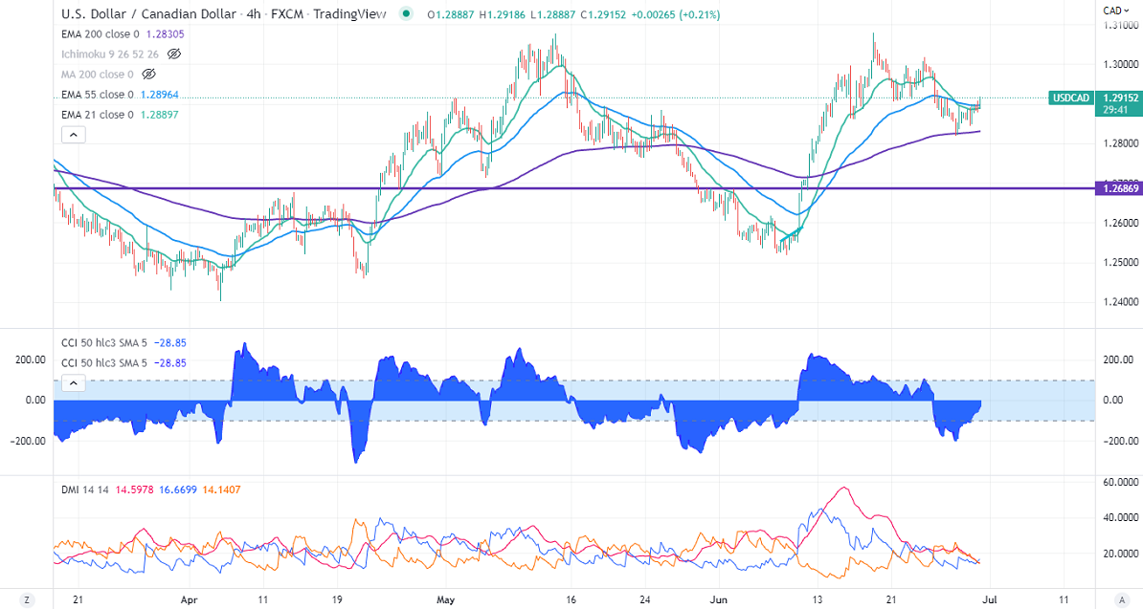Viewport: 1143px width, 609px height.
Task: Click the U.S. Dollar / Canadian Dollar title
Action: [x=148, y=13]
